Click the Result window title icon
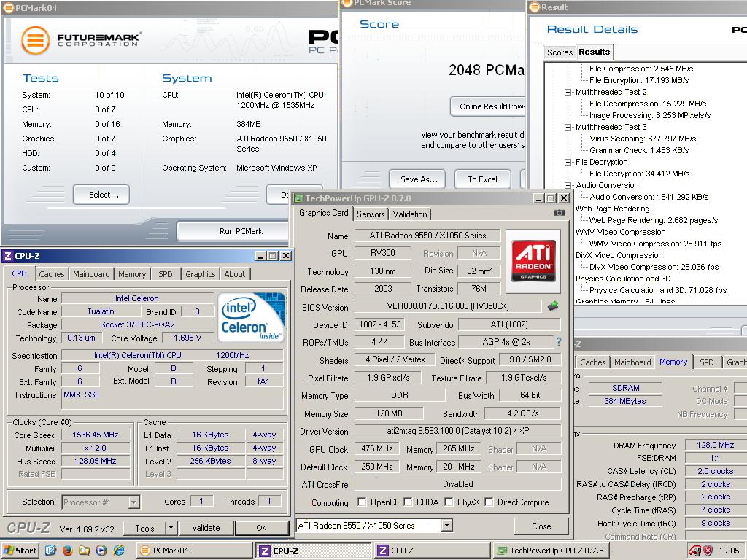 [535, 7]
